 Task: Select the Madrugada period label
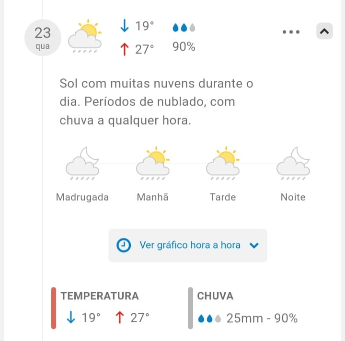[x=82, y=197]
